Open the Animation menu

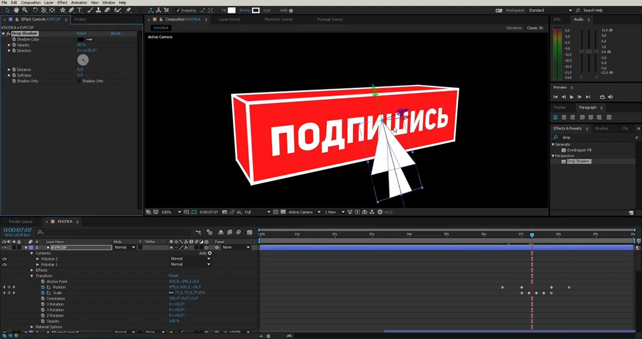tap(79, 2)
